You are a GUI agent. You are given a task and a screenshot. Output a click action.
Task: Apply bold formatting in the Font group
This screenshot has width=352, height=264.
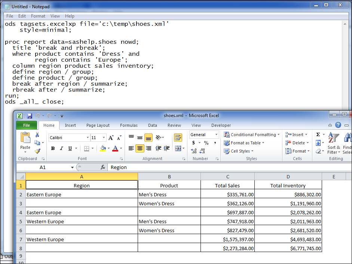tap(52, 147)
